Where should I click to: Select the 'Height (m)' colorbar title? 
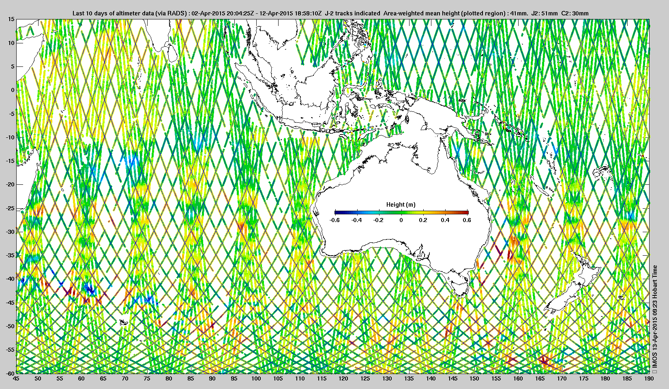[401, 205]
